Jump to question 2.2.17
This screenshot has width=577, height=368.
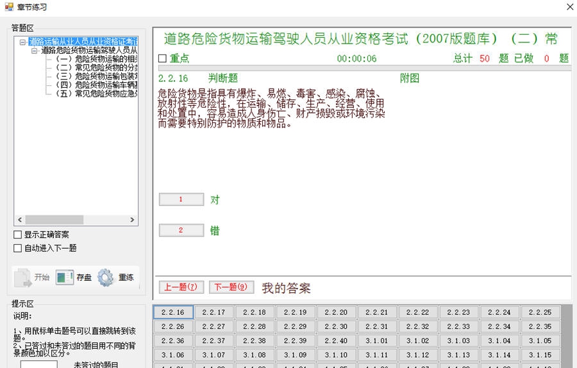pyautogui.click(x=213, y=312)
